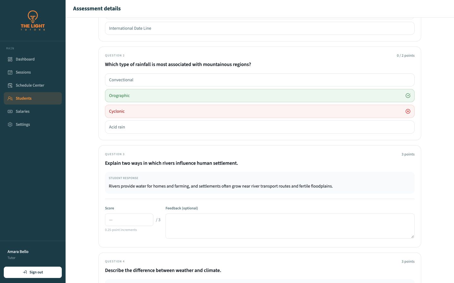Click the STUDENT RESPONSE label
Viewport: 454px width, 283px height.
pyautogui.click(x=124, y=178)
